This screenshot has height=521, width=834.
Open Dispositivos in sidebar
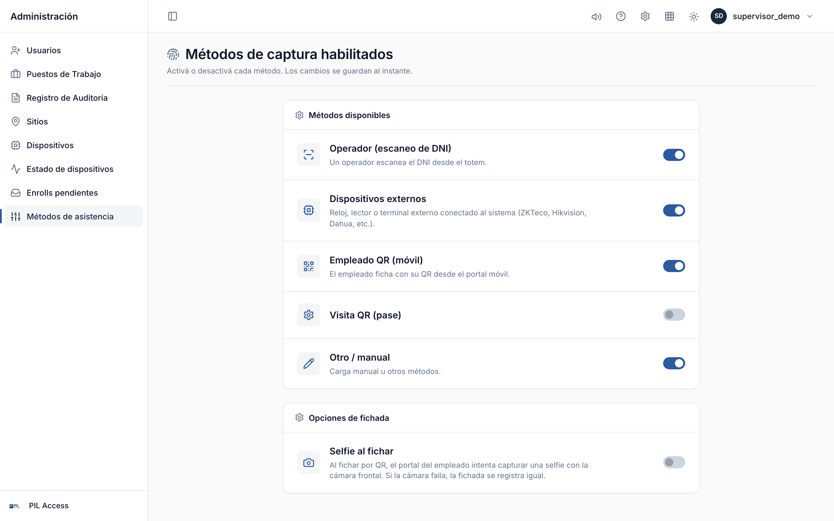(74, 145)
